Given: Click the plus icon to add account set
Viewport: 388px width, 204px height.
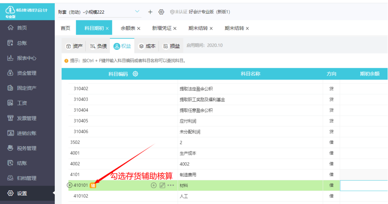Looking at the screenshot, I should pyautogui.click(x=150, y=12).
